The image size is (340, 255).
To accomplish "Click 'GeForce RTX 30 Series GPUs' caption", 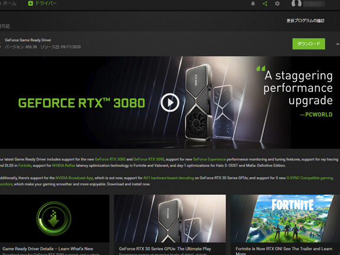I will coord(165,249).
